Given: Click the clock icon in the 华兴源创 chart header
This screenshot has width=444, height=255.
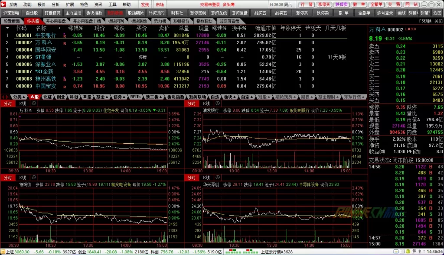Looking at the screenshot, I should pos(218,178).
